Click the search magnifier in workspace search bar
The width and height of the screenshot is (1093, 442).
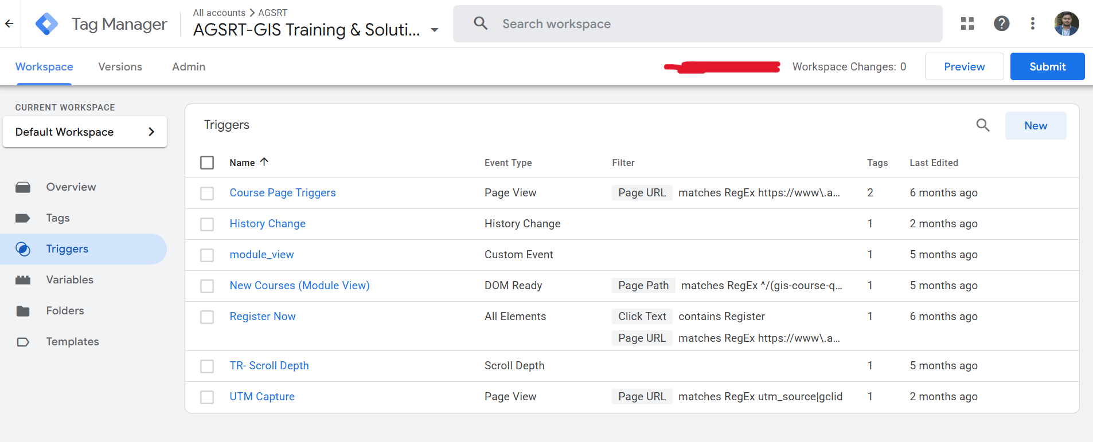[481, 23]
